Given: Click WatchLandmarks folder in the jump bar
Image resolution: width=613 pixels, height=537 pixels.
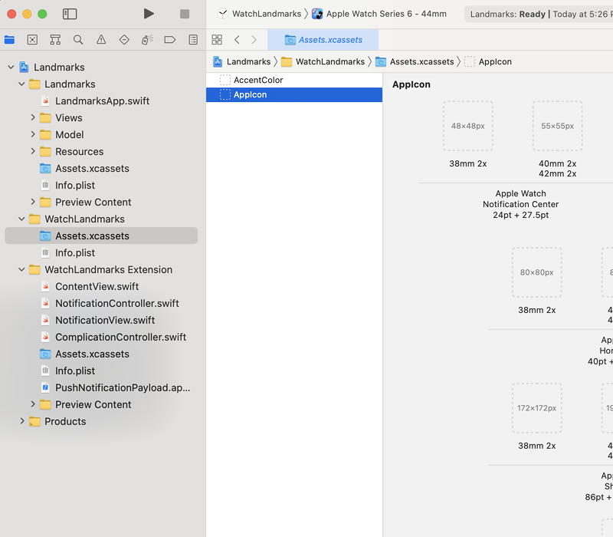Looking at the screenshot, I should (323, 61).
